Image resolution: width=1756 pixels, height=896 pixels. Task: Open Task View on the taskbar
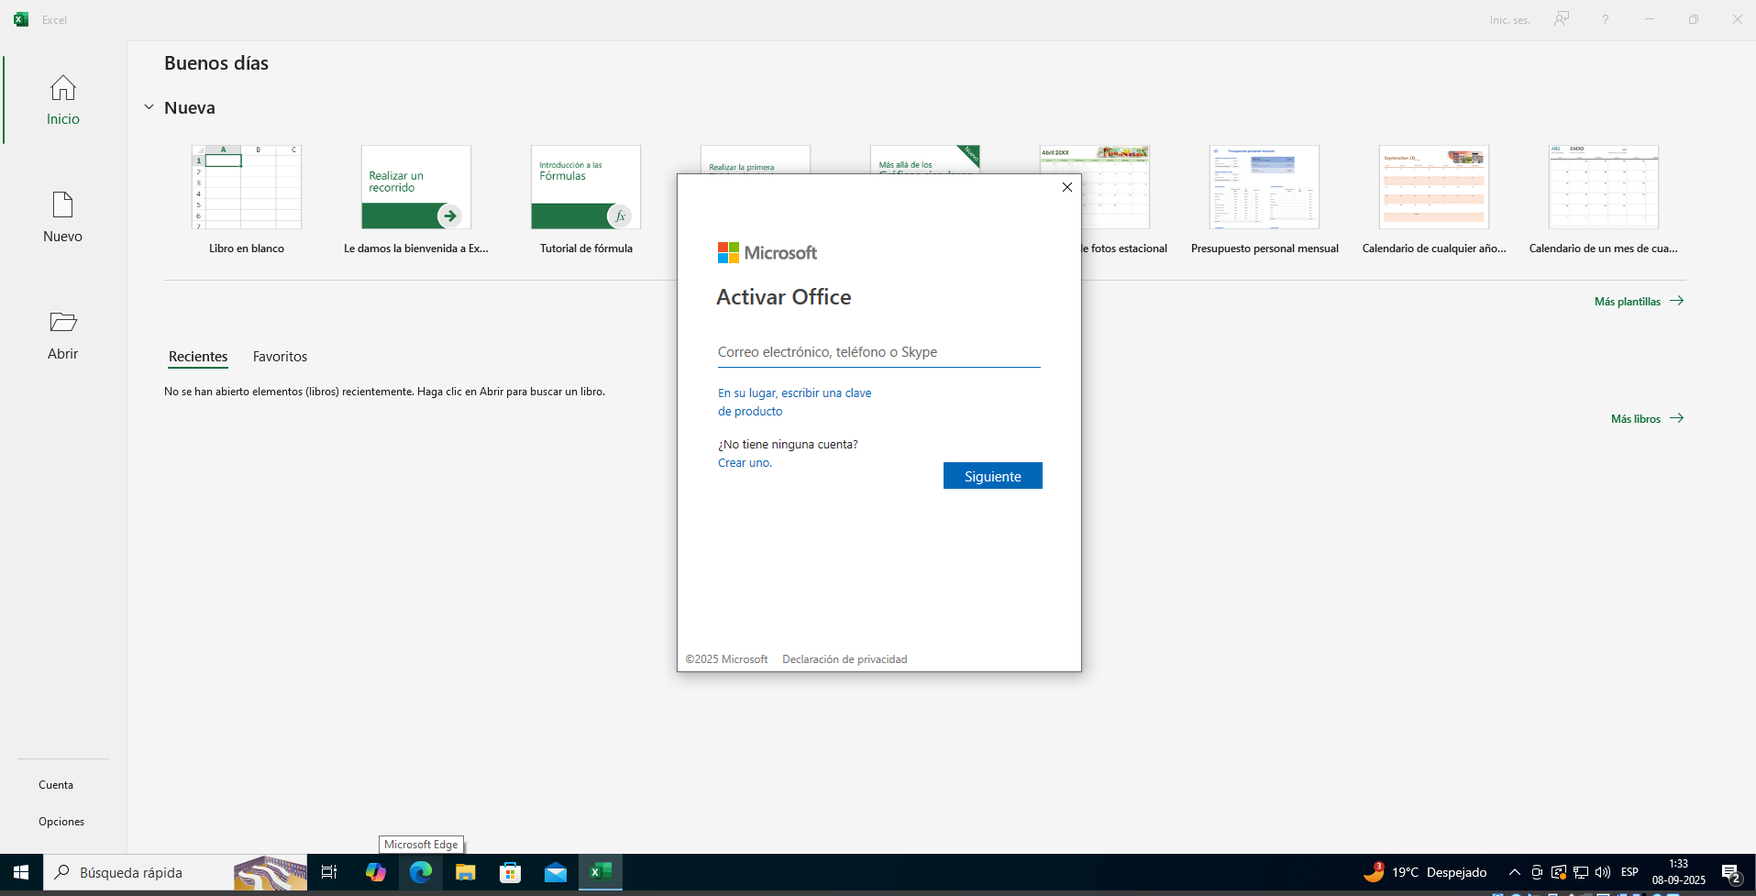[329, 872]
